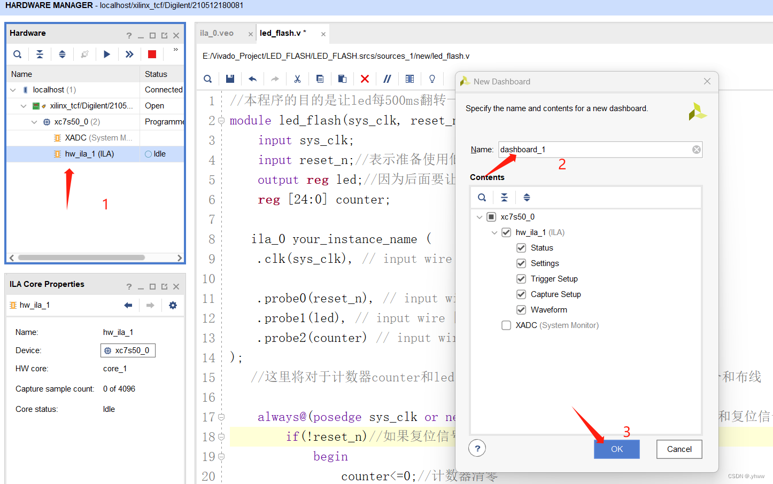This screenshot has height=484, width=773.
Task: Click OK to create the dashboard
Action: click(617, 449)
